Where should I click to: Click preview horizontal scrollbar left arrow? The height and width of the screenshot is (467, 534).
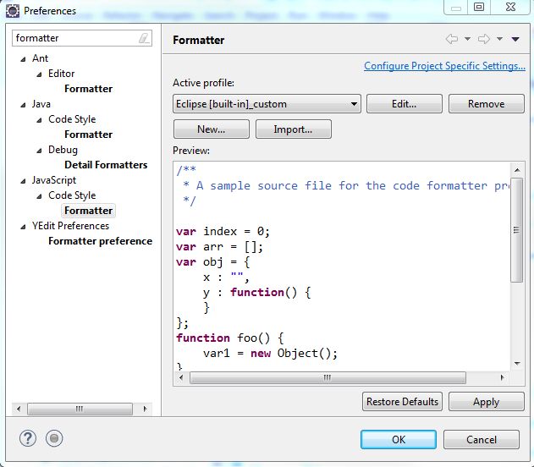pos(181,377)
